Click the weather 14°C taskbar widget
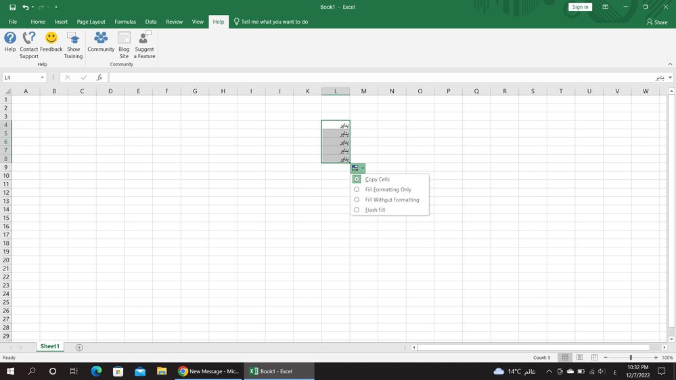The image size is (676, 380). pyautogui.click(x=514, y=371)
